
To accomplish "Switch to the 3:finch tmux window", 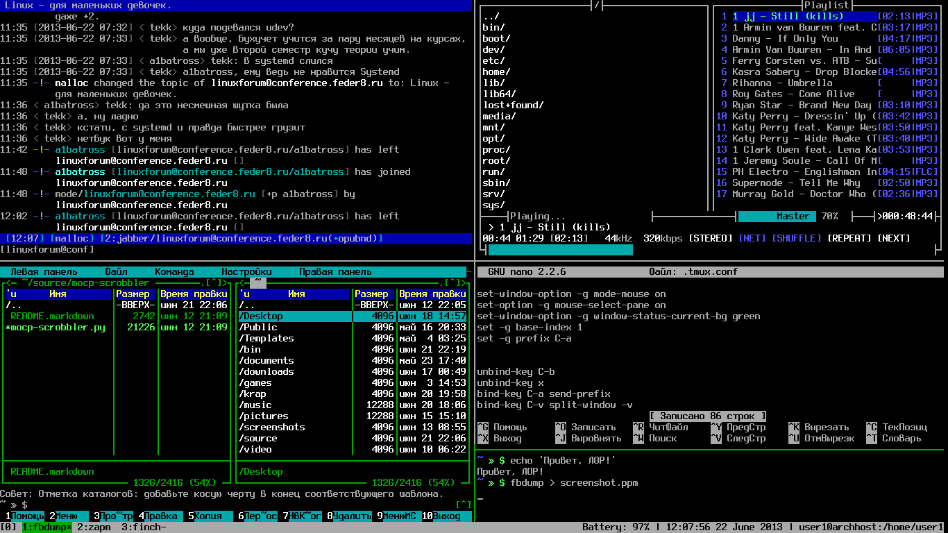I will click(144, 527).
